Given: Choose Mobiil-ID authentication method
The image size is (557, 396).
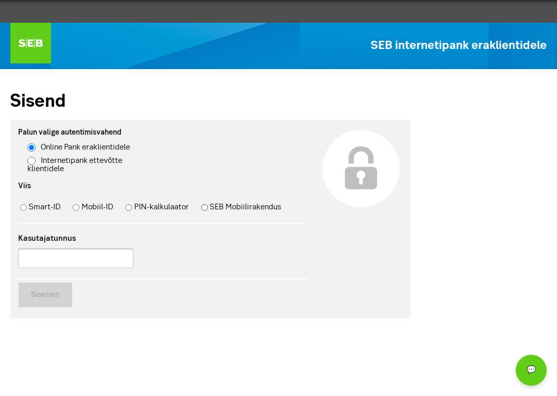Looking at the screenshot, I should point(76,207).
